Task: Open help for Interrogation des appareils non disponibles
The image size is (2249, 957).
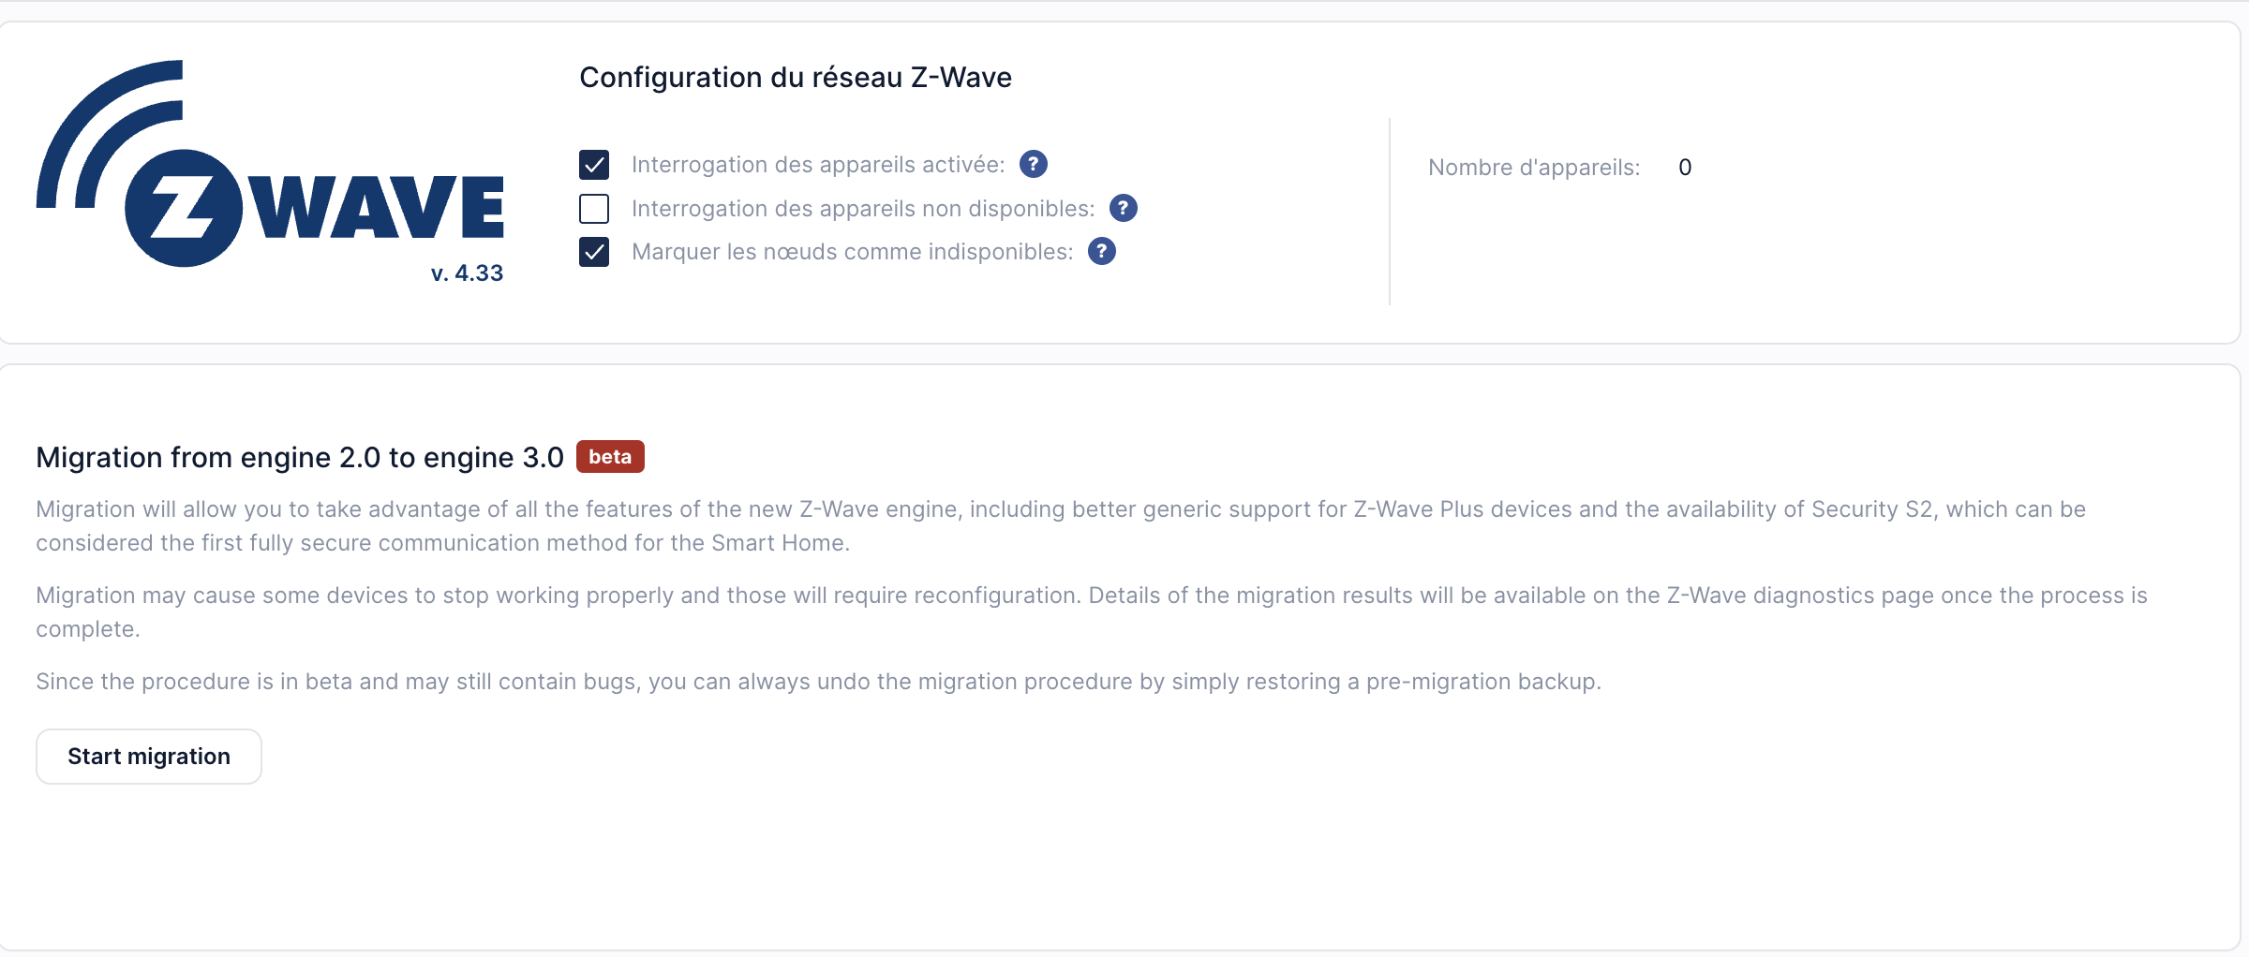Action: pyautogui.click(x=1123, y=208)
